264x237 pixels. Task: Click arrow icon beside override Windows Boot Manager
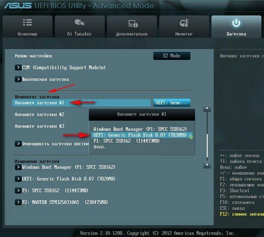(x=18, y=167)
